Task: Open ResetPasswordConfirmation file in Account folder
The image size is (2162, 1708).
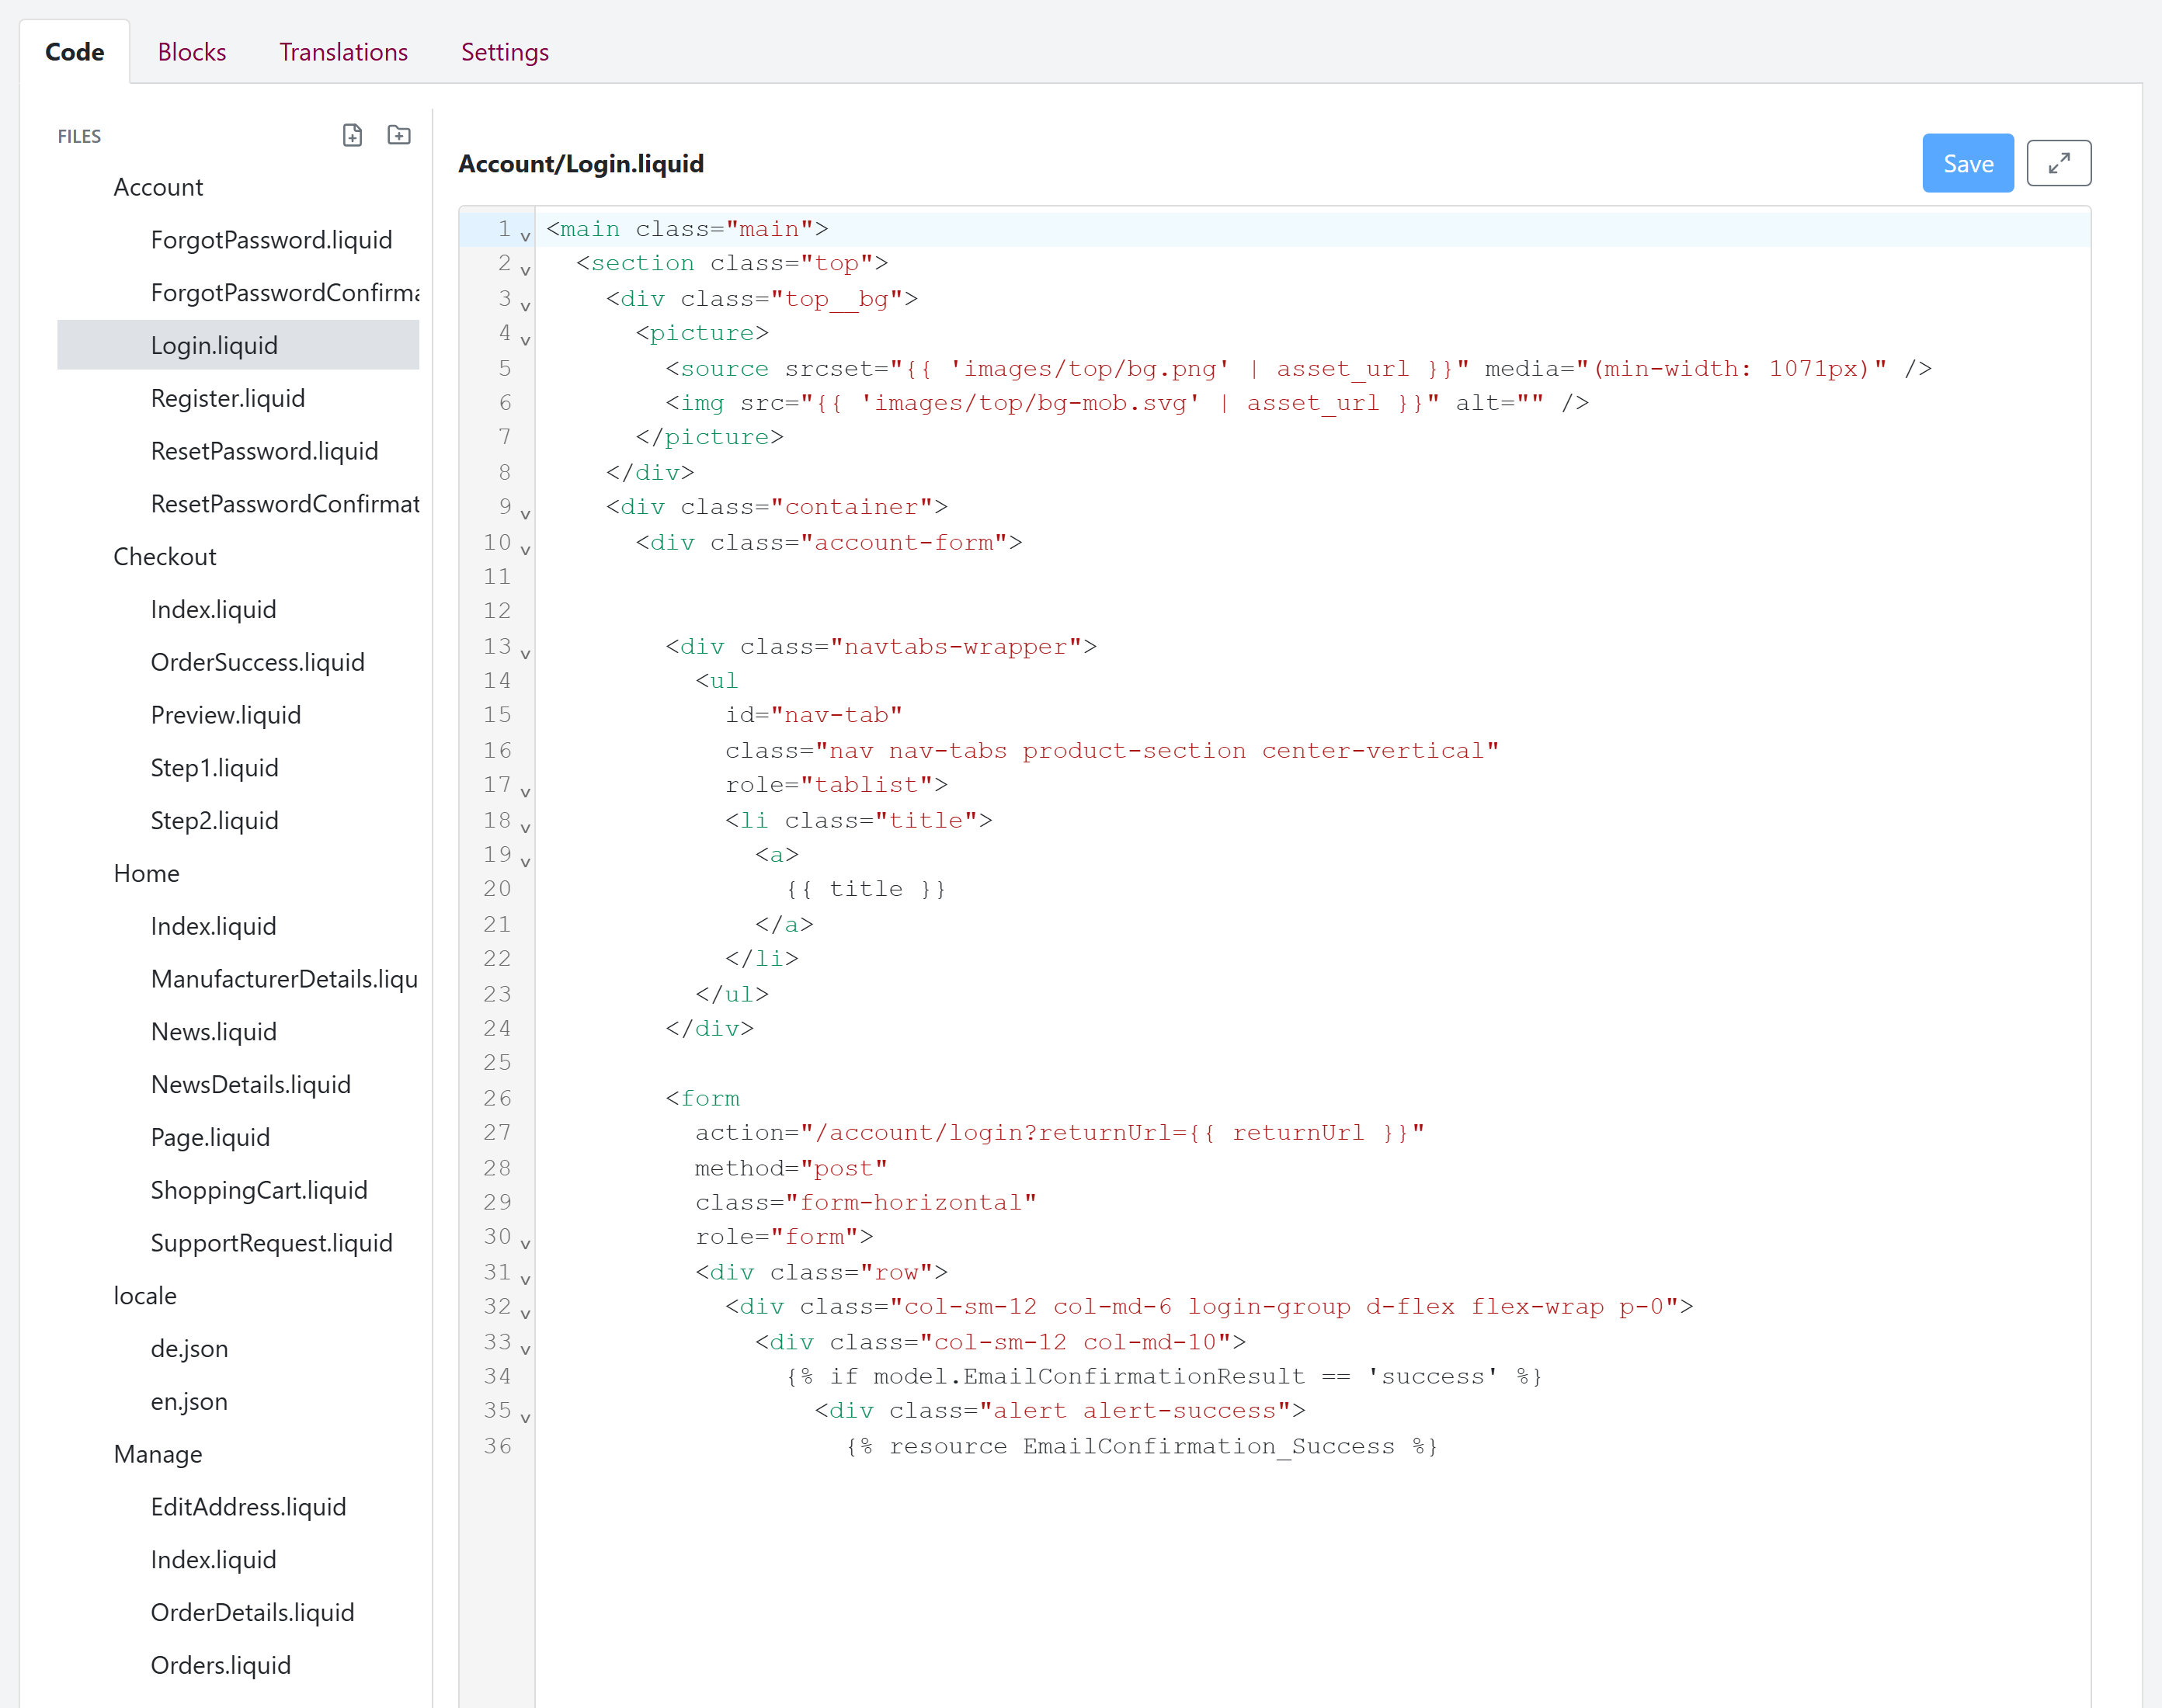Action: [285, 504]
